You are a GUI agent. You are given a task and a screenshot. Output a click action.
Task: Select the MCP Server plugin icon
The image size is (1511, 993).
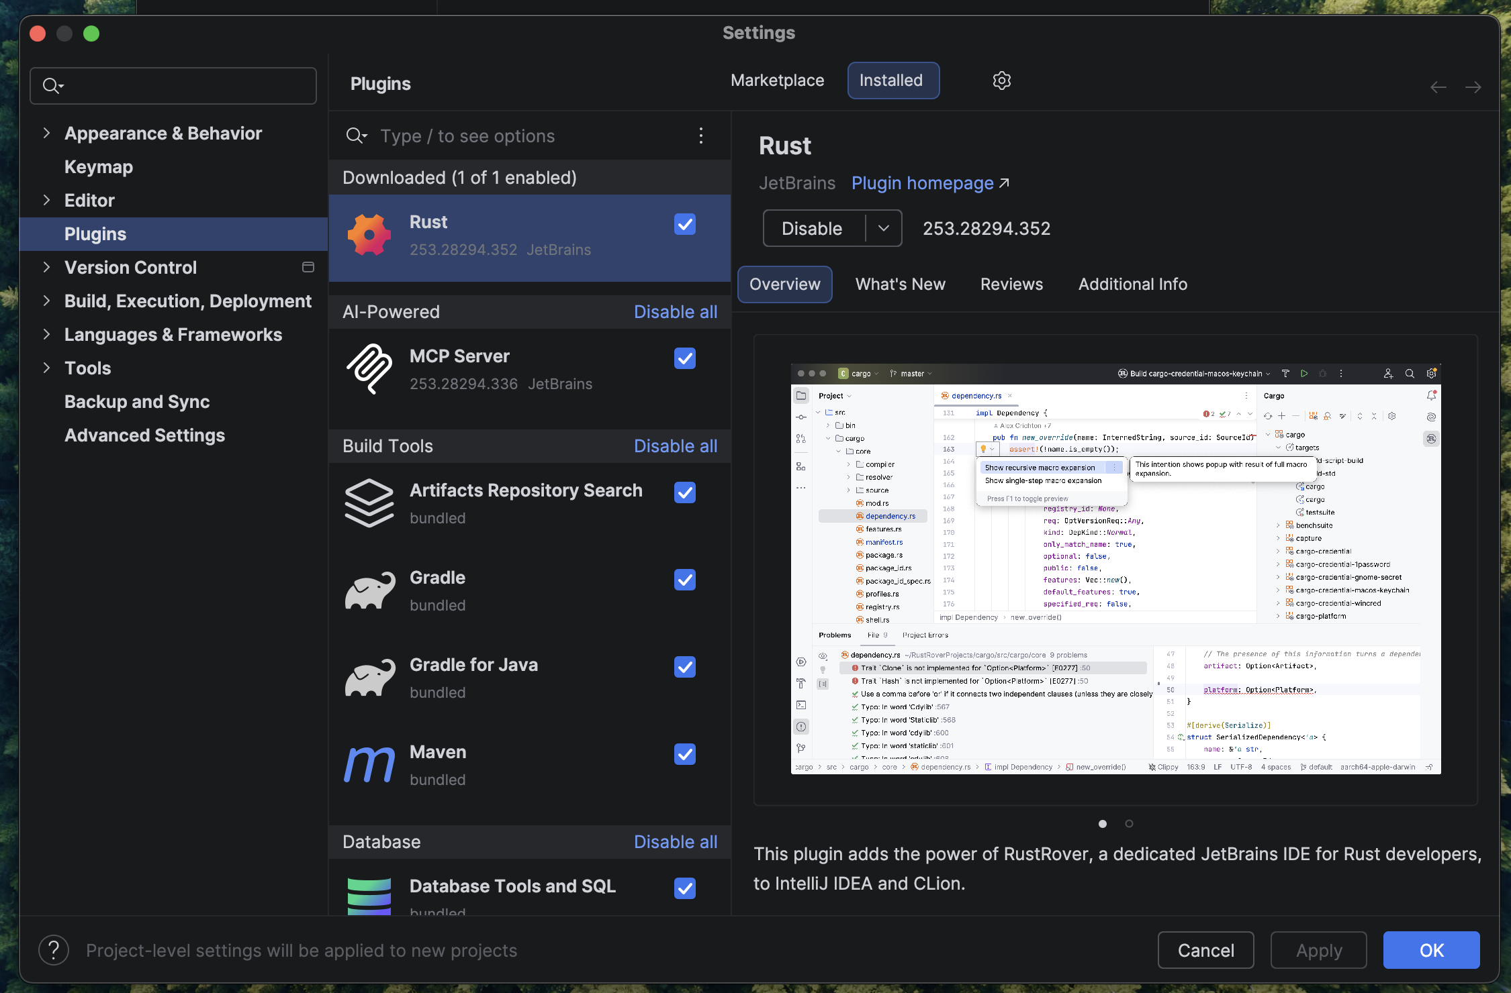369,369
